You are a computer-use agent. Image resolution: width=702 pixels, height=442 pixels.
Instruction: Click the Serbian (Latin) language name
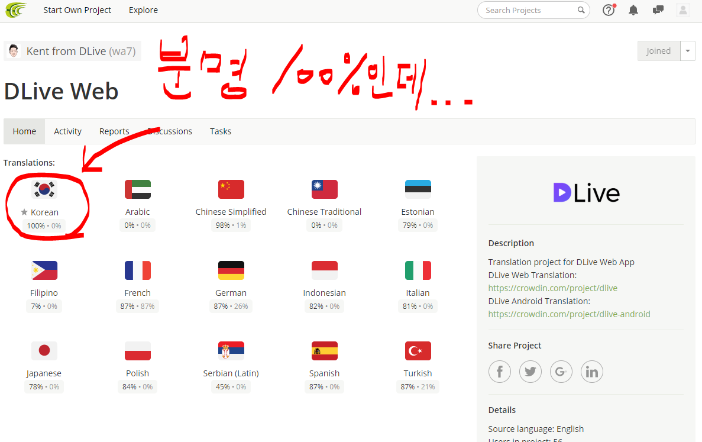click(x=231, y=373)
